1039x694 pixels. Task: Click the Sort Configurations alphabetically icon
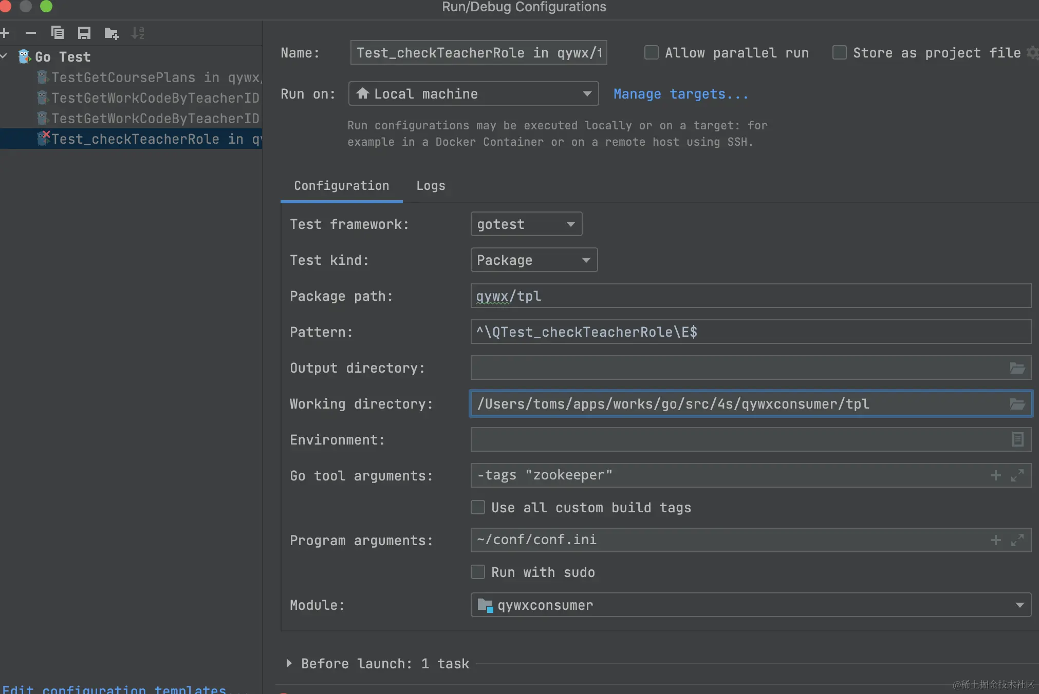click(x=138, y=33)
